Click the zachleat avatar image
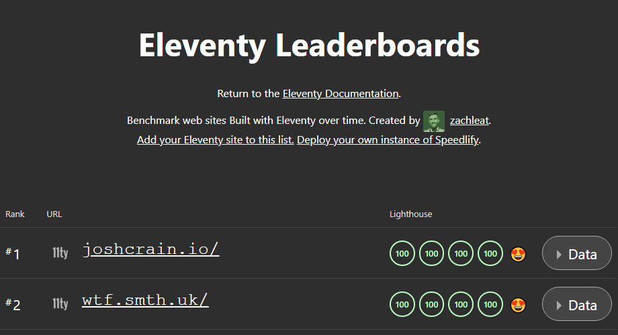618x335 pixels. click(x=433, y=121)
